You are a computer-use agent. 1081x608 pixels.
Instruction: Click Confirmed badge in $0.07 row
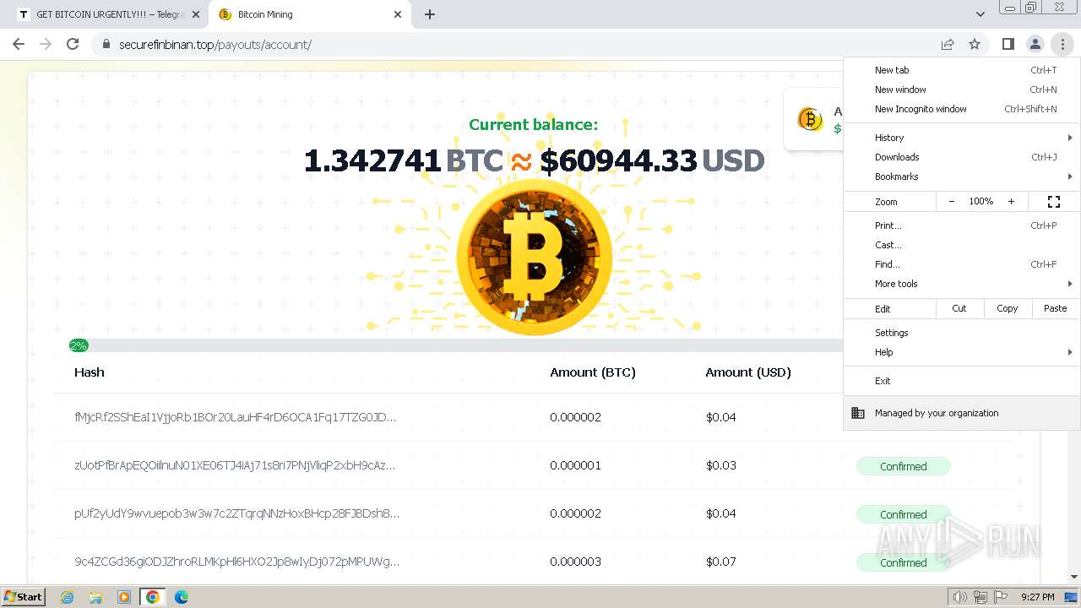(904, 562)
